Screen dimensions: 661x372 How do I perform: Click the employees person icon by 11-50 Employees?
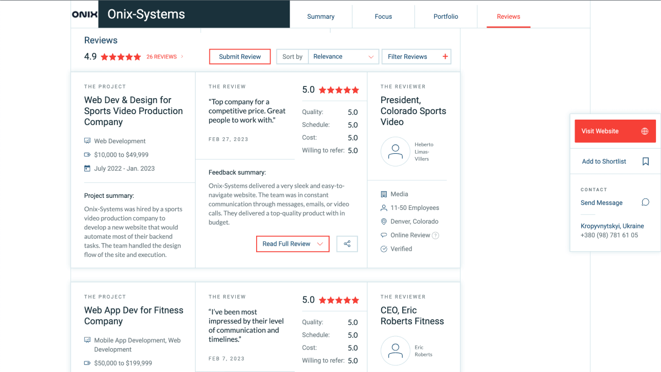pos(384,208)
